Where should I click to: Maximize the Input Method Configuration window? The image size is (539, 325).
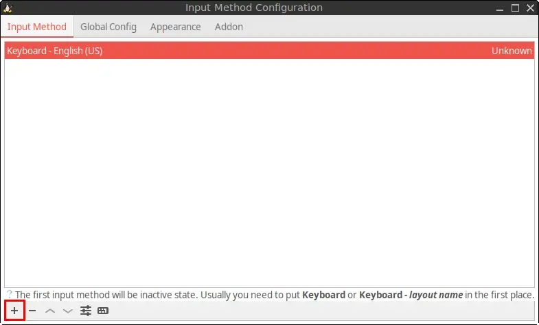(515, 8)
